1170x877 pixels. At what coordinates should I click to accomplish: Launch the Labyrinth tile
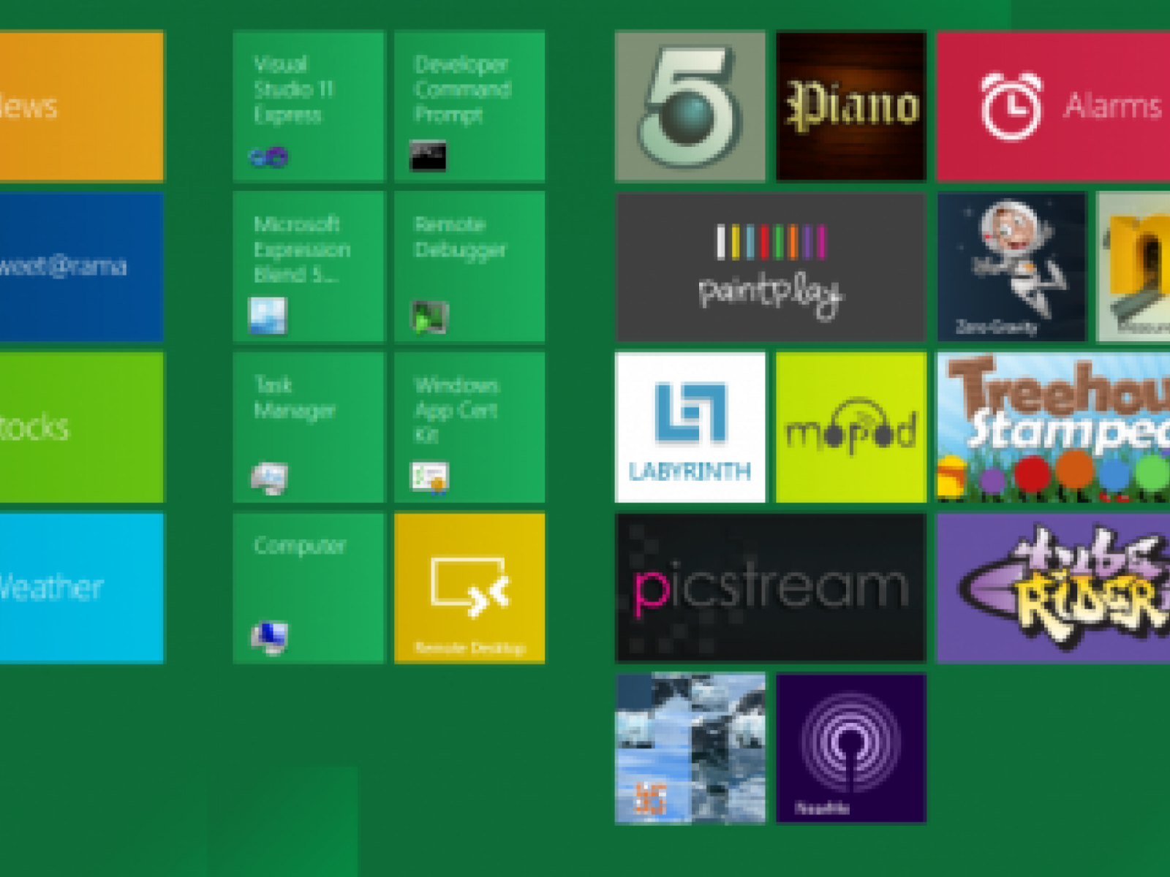(690, 428)
